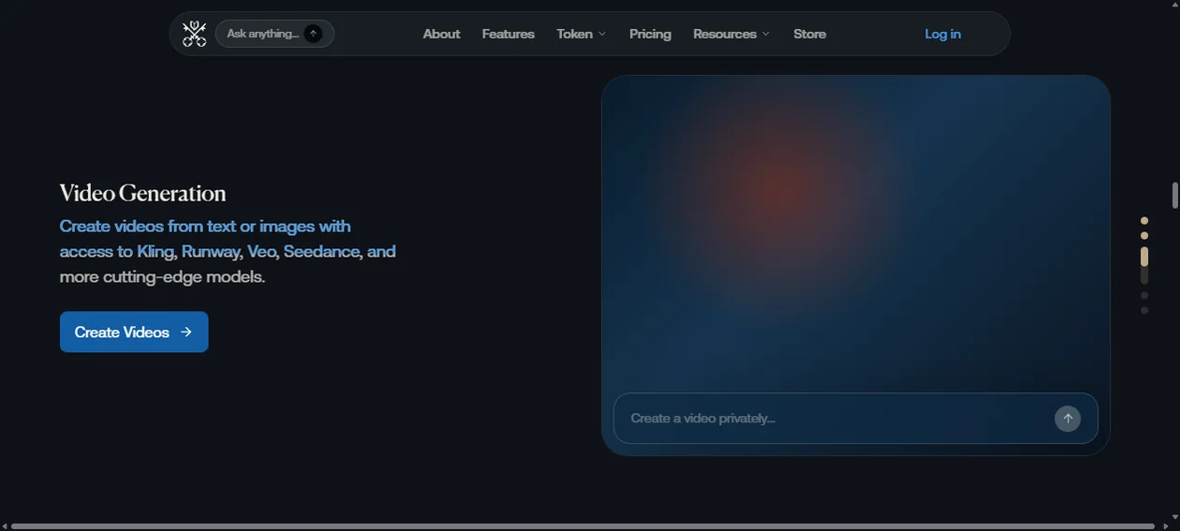Select the last slide indicator dot
Viewport: 1180px width, 531px height.
[x=1144, y=310]
